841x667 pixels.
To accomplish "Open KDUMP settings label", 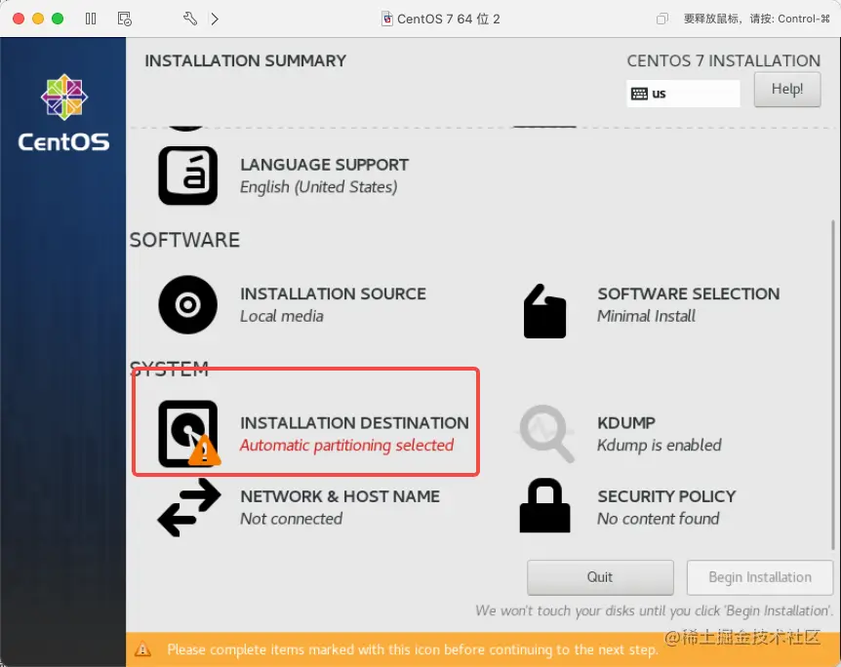I will point(626,423).
